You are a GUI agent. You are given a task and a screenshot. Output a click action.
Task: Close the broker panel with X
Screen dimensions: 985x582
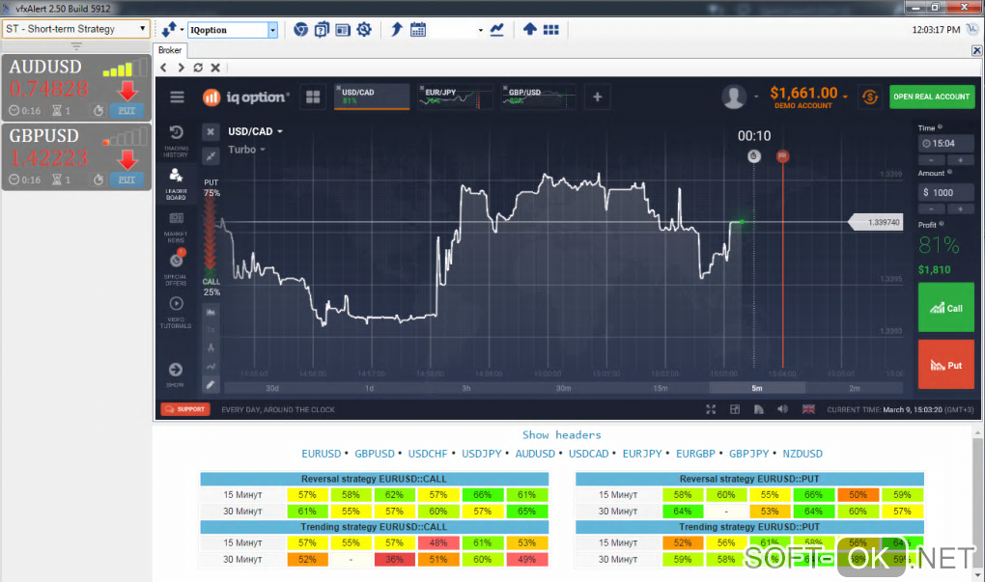tap(977, 50)
